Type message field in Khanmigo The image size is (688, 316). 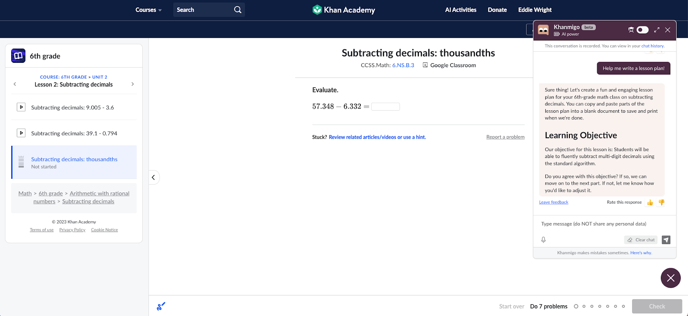click(605, 224)
